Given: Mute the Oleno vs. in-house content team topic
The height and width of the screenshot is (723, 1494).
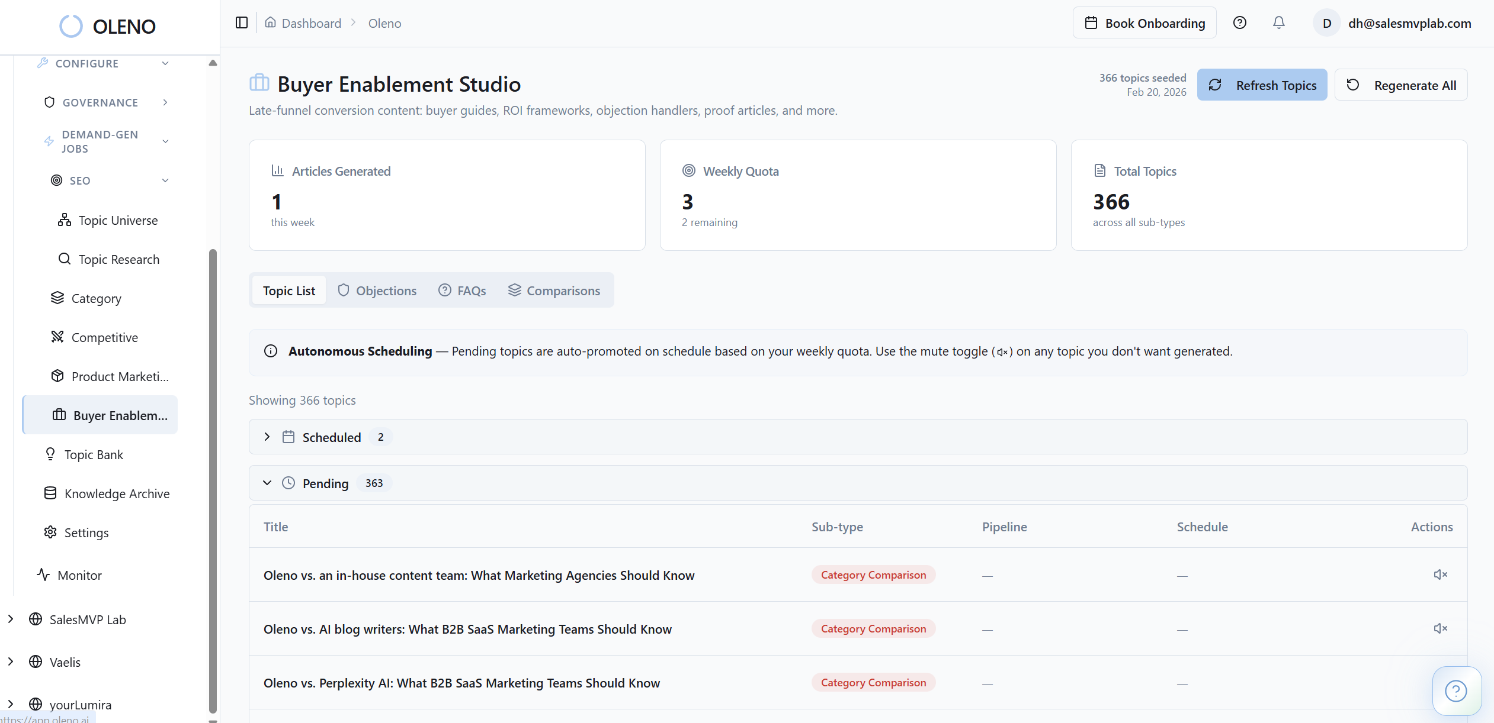Looking at the screenshot, I should tap(1440, 574).
